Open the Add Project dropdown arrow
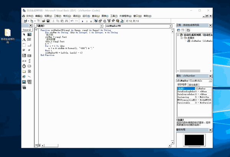230x157 pixels. pyautogui.click(x=28, y=21)
